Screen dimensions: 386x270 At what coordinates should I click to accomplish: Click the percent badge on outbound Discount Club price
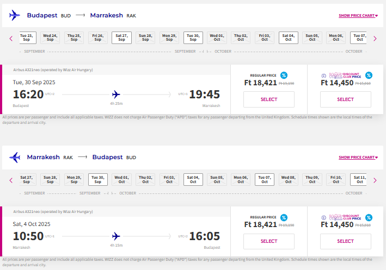click(369, 75)
